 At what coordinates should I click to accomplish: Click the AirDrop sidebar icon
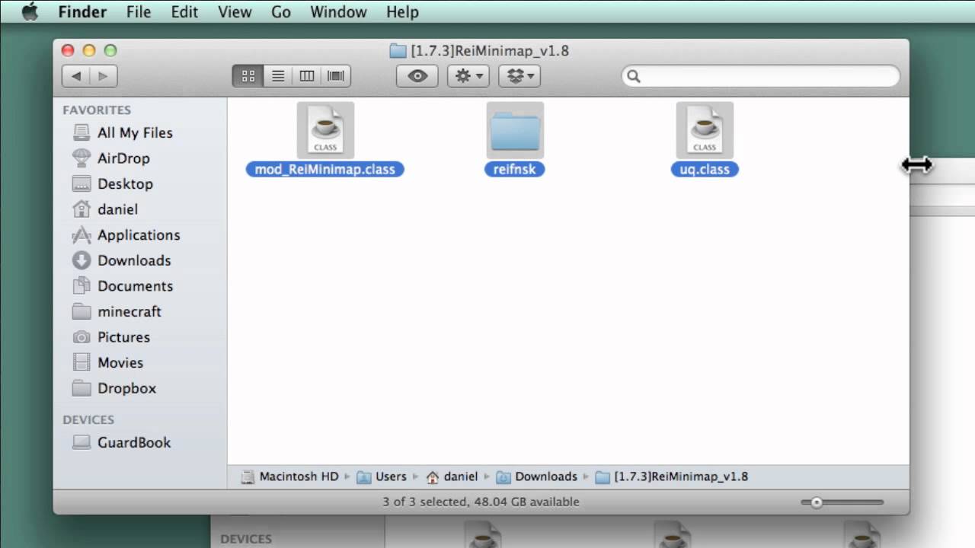click(82, 158)
